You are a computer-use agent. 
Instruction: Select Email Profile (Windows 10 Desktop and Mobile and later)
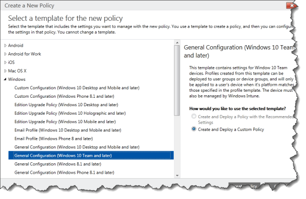(68, 130)
